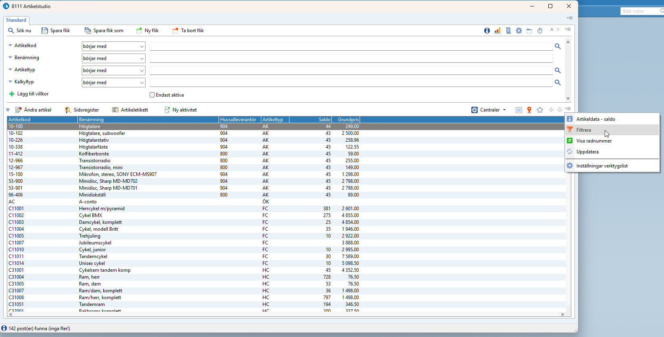Click the gear settings icon in the top toolbar
664x337 pixels.
point(519,31)
